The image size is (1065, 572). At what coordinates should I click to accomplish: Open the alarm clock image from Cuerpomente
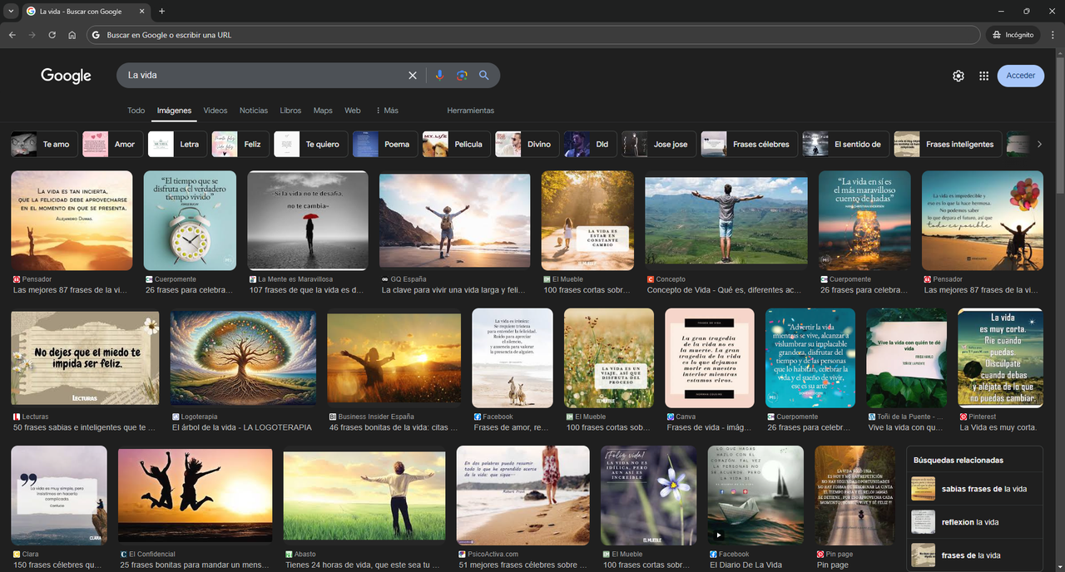pos(190,220)
